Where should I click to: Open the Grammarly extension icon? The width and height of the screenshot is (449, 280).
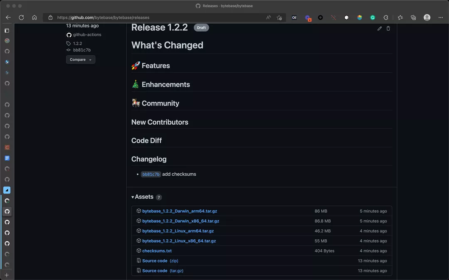373,17
